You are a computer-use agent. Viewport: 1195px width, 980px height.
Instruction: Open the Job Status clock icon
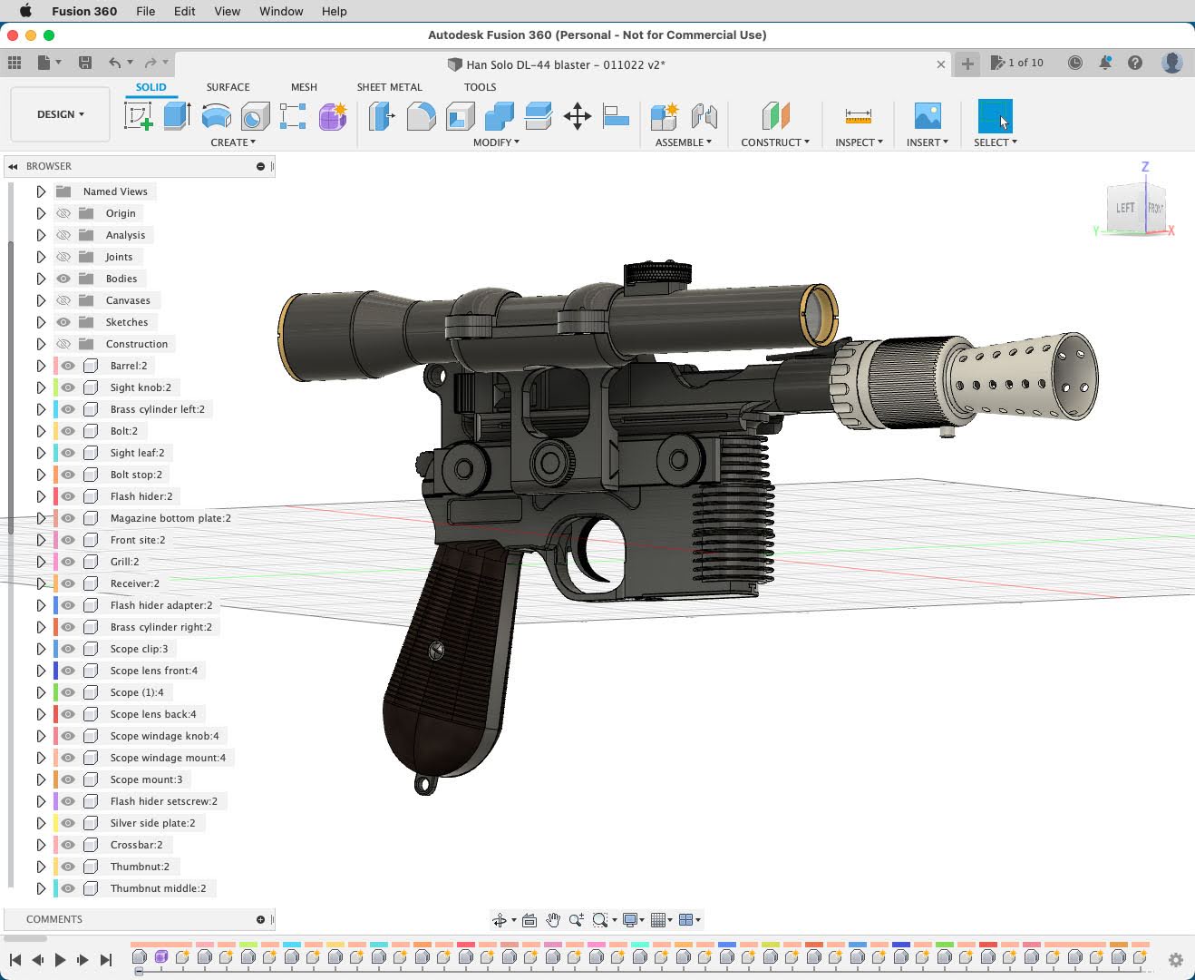pyautogui.click(x=1074, y=63)
